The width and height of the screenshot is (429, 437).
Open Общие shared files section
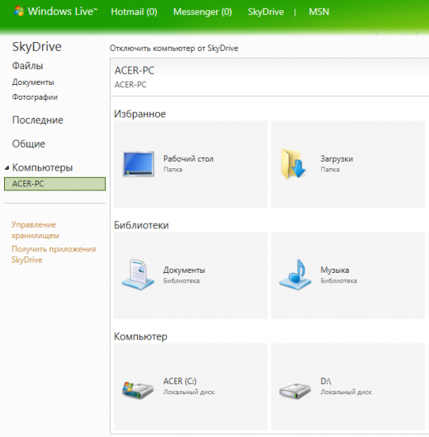[28, 143]
